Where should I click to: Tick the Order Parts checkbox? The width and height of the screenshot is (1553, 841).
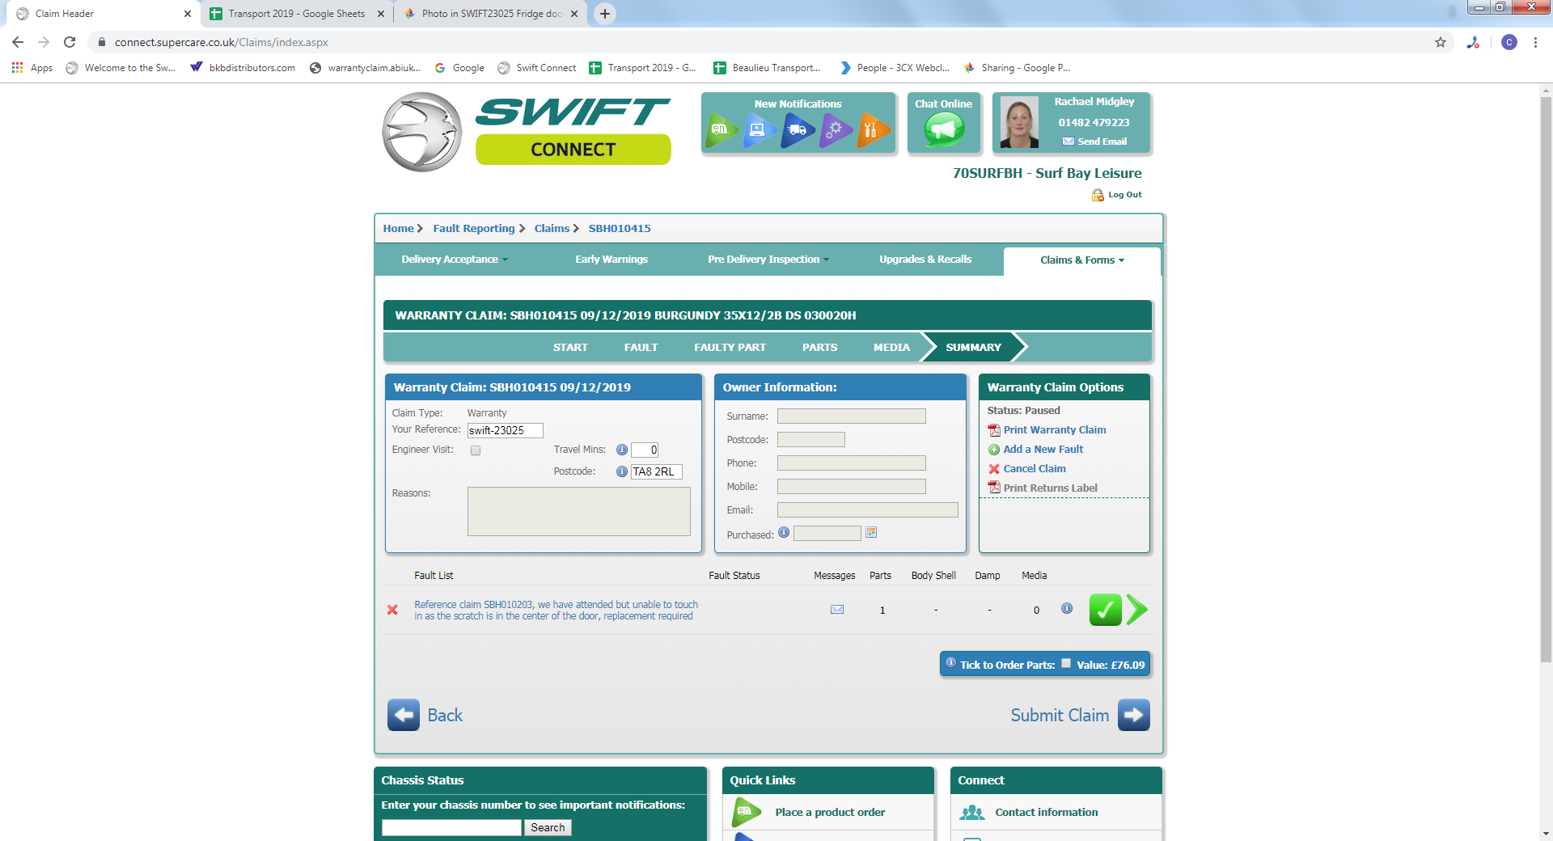[1066, 663]
